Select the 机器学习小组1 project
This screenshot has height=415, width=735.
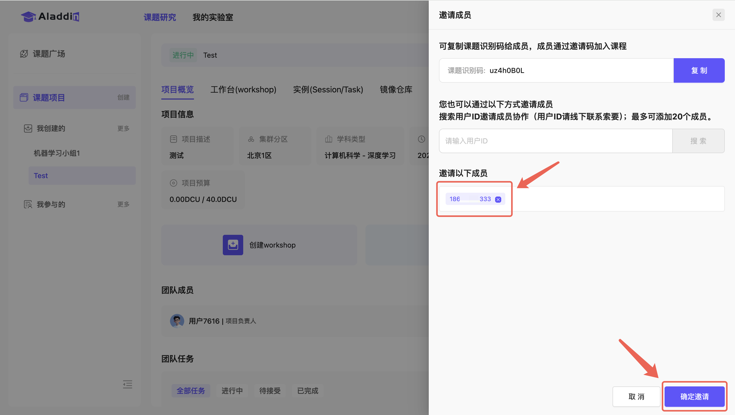tap(57, 153)
